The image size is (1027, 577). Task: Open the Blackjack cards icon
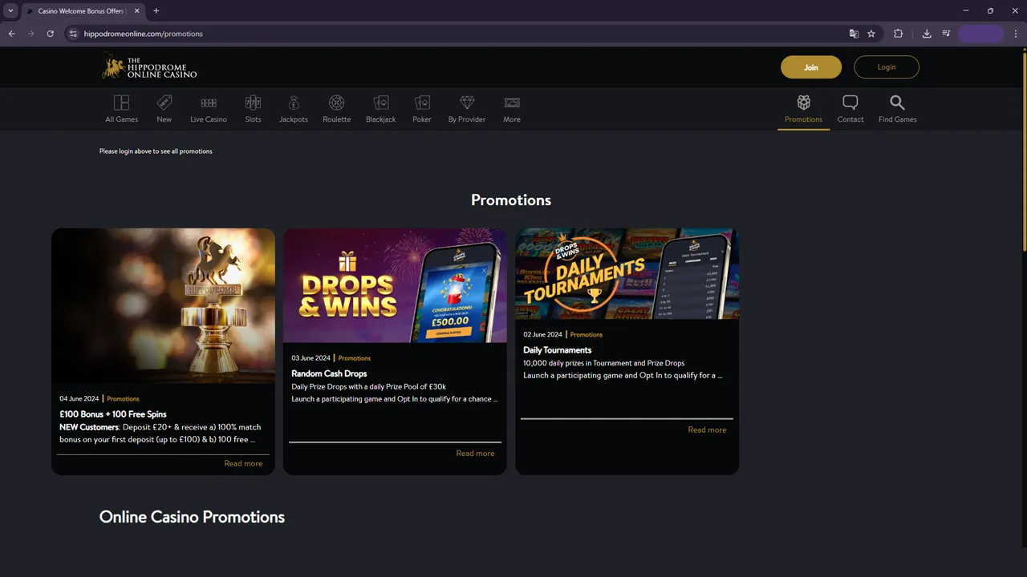tap(380, 103)
